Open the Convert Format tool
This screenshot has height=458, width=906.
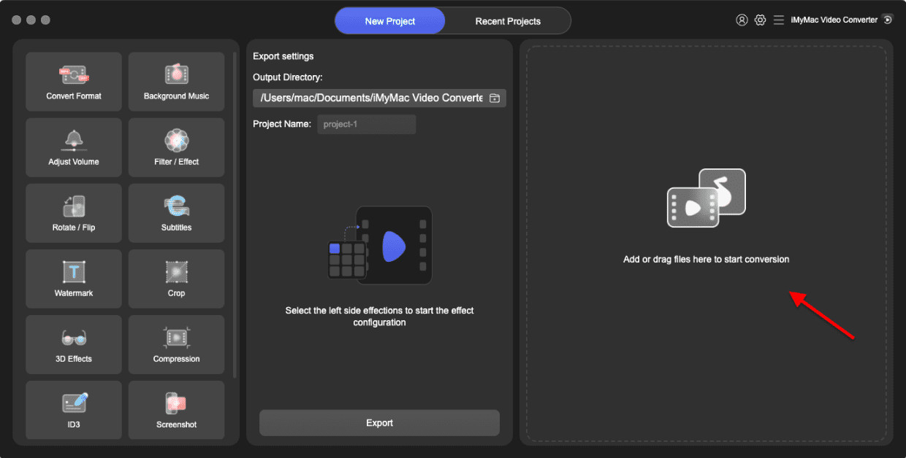tap(74, 82)
